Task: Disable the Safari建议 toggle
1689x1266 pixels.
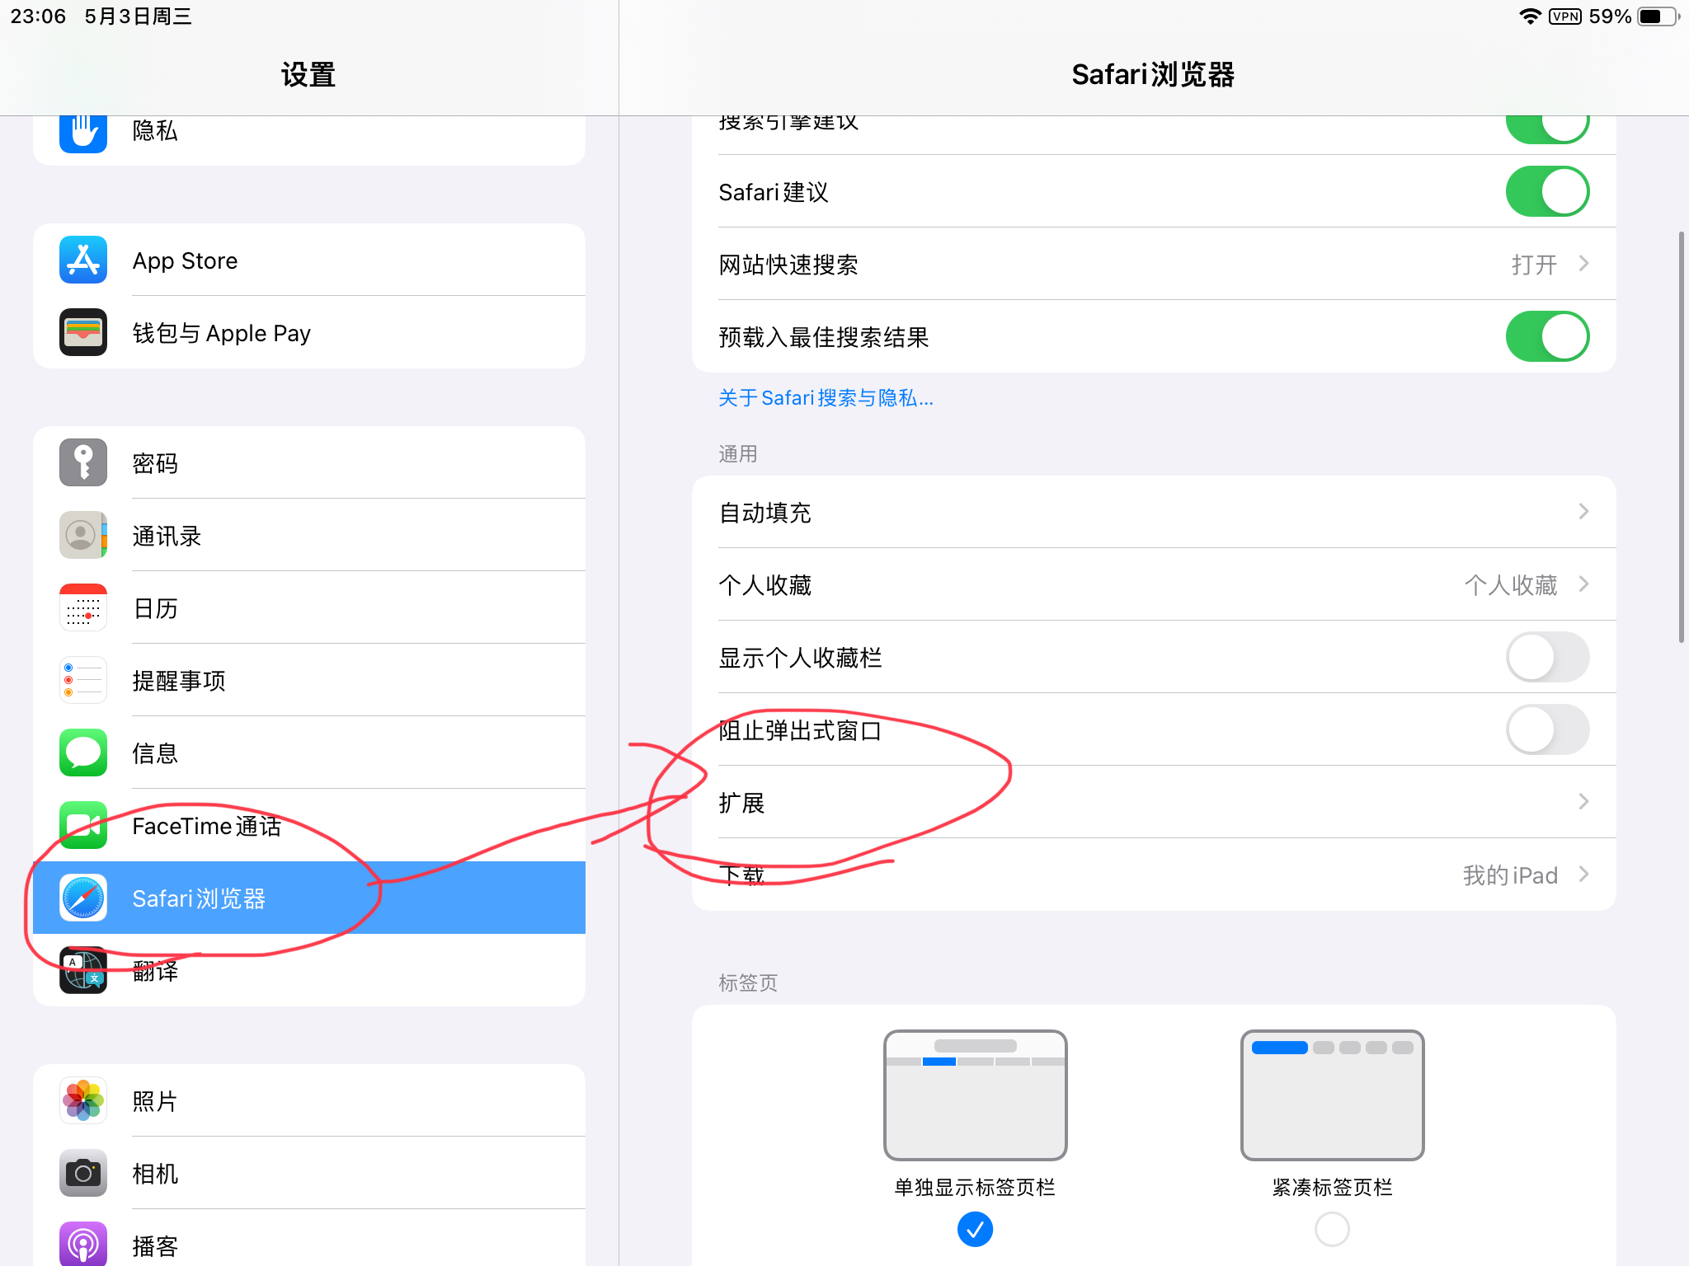Action: coord(1547,192)
